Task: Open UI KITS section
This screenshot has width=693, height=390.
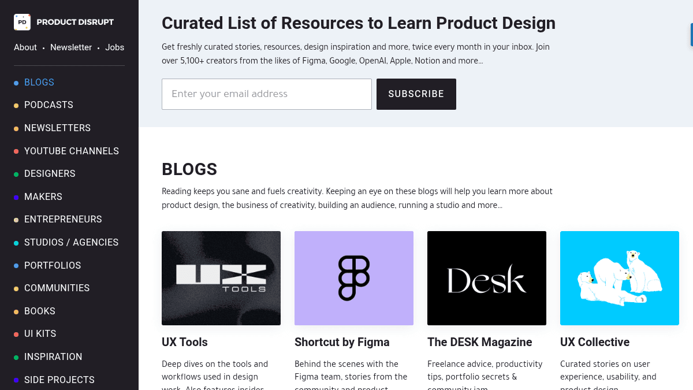Action: click(40, 334)
